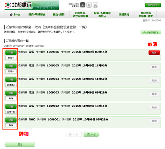The width and height of the screenshot is (165, 149).
Task: Open the 定期預金・積立定期預金 menu
Action: 80,14
